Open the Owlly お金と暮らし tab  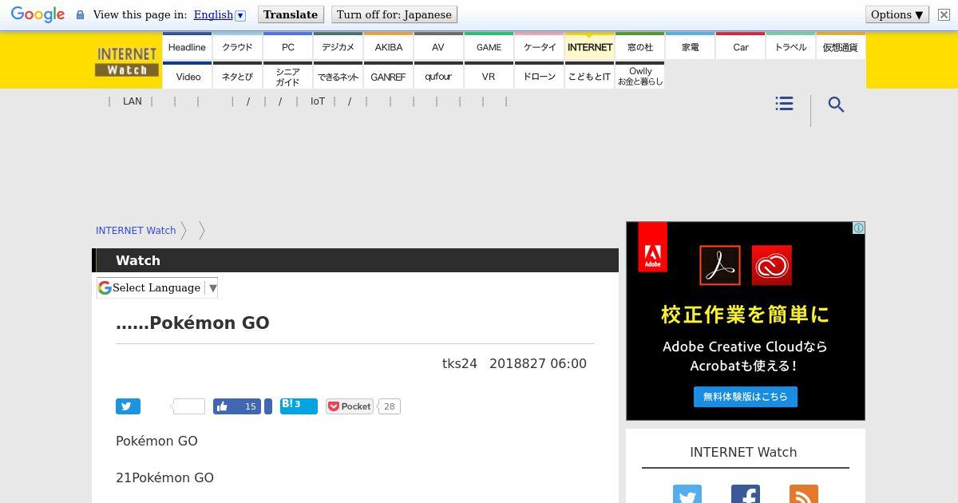click(639, 76)
